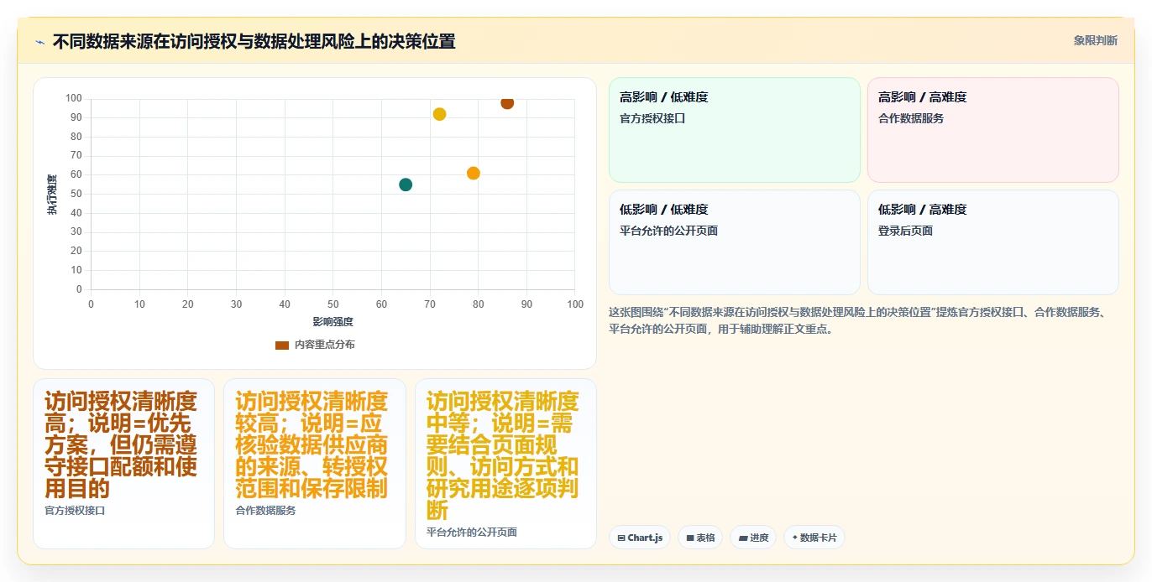Toggle the 内容重点分布 legend swatch
The width and height of the screenshot is (1152, 582).
[x=282, y=345]
